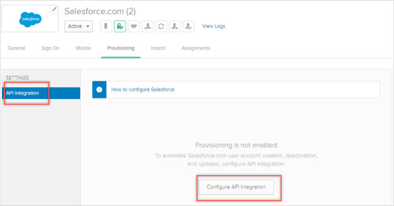
Task: Switch to the Sign On tab
Action: point(50,48)
